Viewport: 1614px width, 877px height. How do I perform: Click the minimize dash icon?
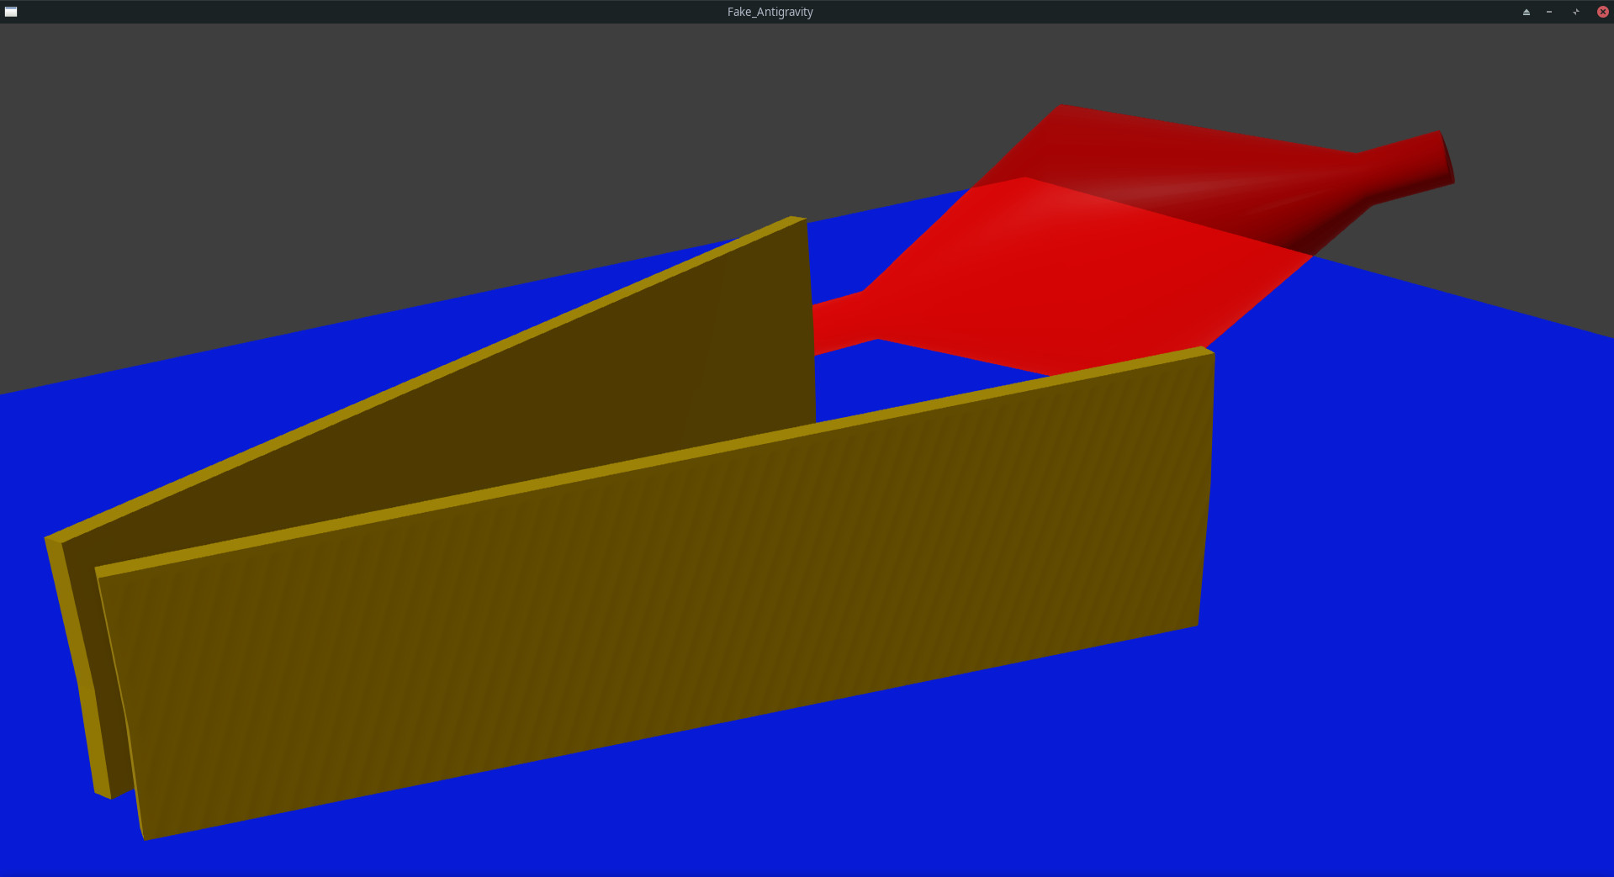click(1549, 12)
